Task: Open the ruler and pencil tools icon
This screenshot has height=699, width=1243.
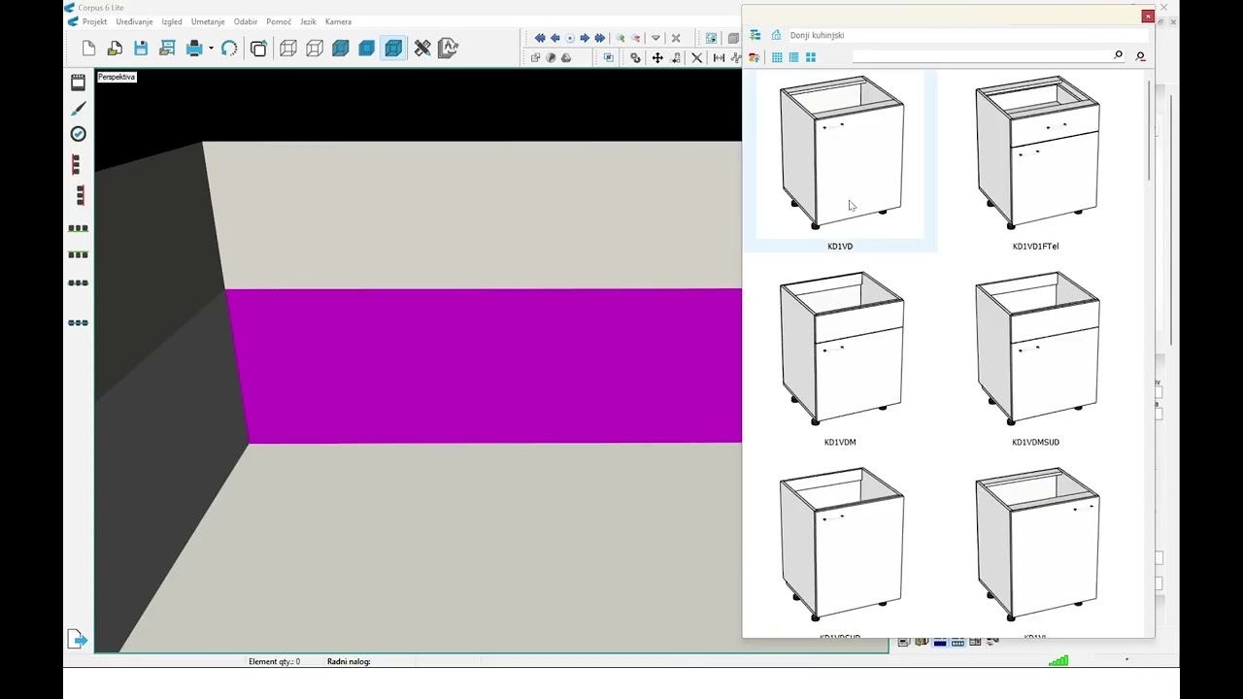Action: click(422, 49)
